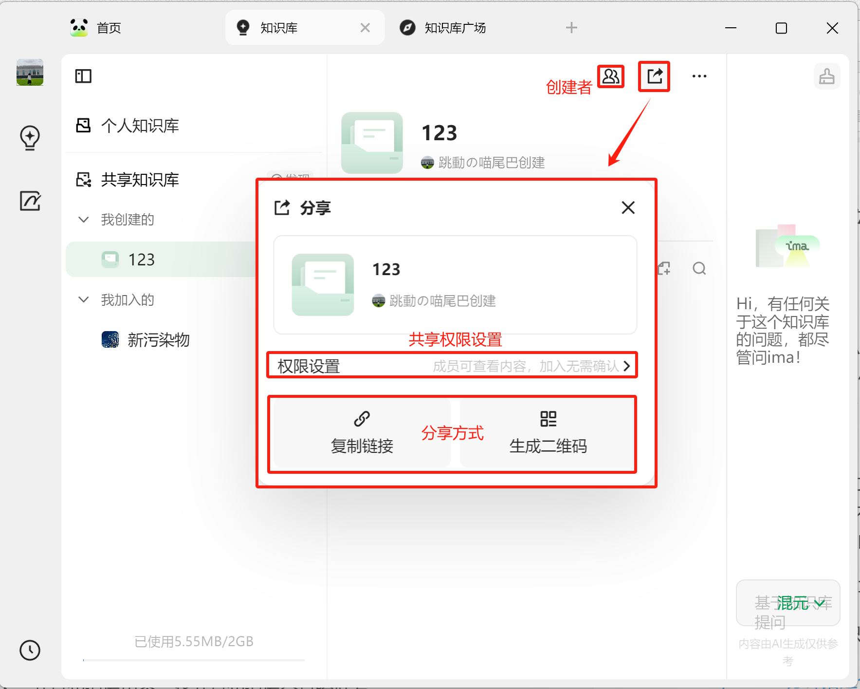The image size is (860, 689).
Task: Select 复制链接 to copy the share link
Action: point(362,433)
